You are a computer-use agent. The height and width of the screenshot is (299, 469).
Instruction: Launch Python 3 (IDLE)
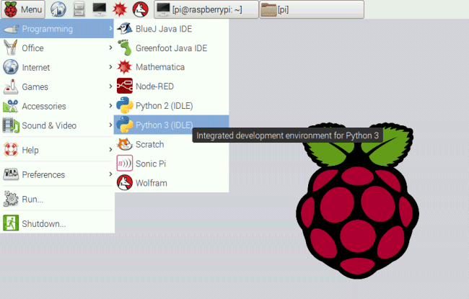click(172, 125)
